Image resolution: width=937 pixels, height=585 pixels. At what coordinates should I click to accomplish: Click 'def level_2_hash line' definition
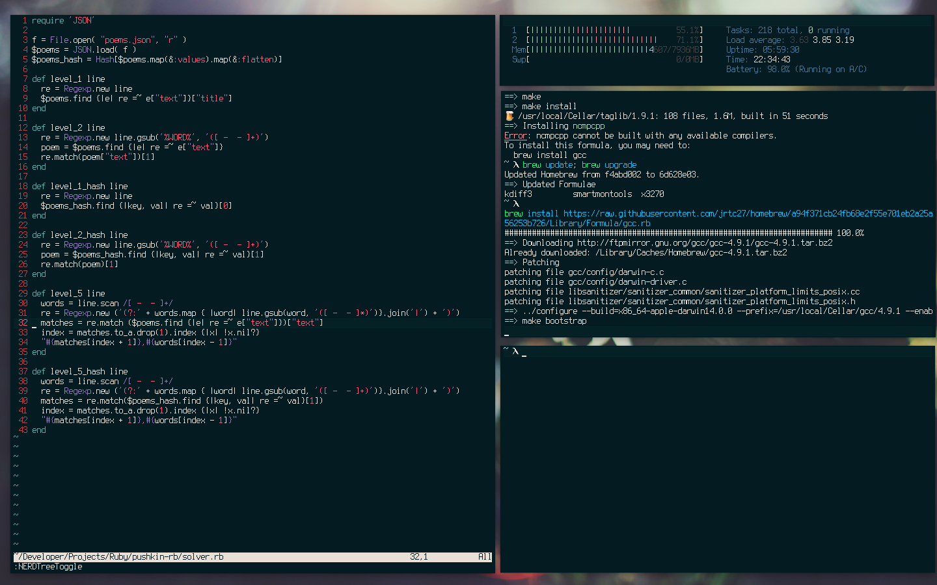(x=80, y=235)
